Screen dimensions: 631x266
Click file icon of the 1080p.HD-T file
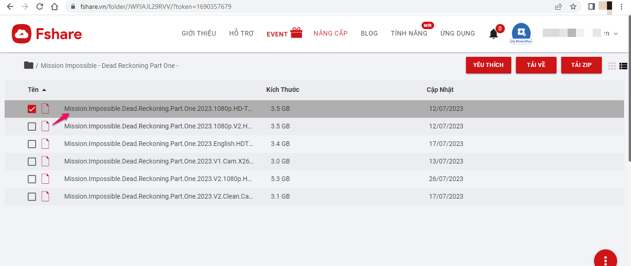pos(45,109)
